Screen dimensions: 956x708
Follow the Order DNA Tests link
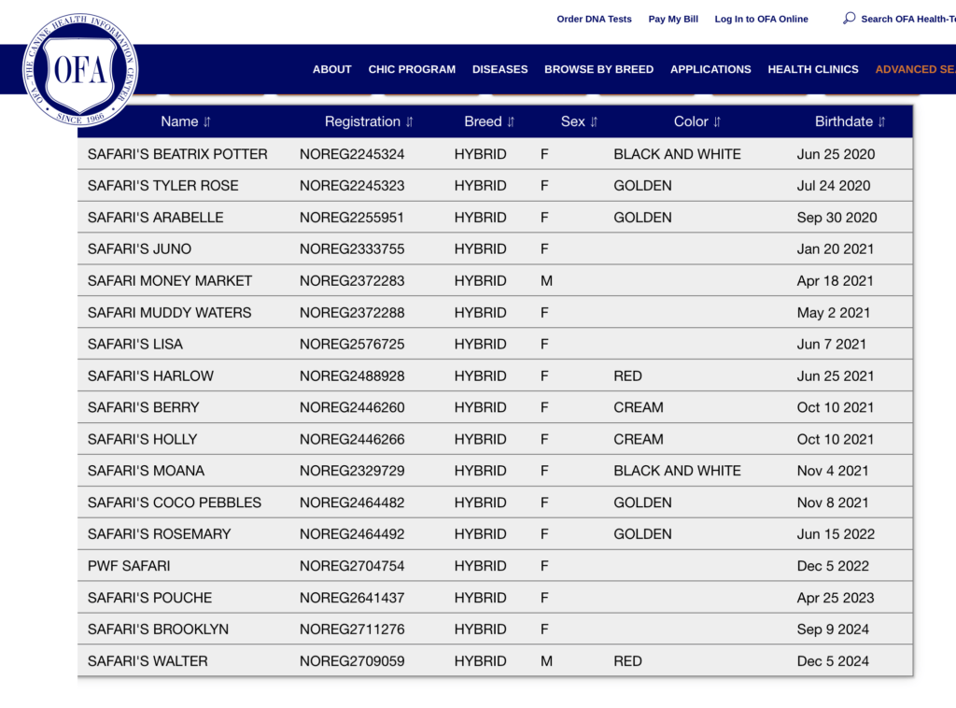tap(595, 19)
